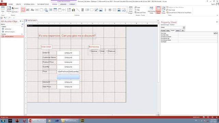Click the Undo icon
219x123 pixels.
click(5, 18)
